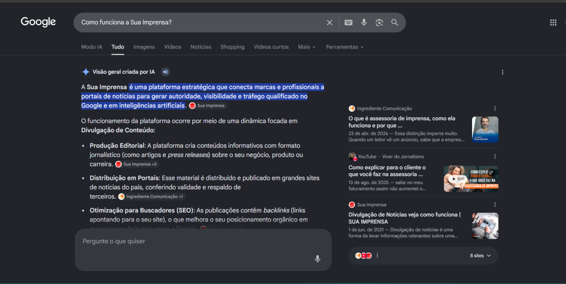Image resolution: width=566 pixels, height=284 pixels.
Task: Start voice search from the search-box microphone
Action: [x=364, y=23]
